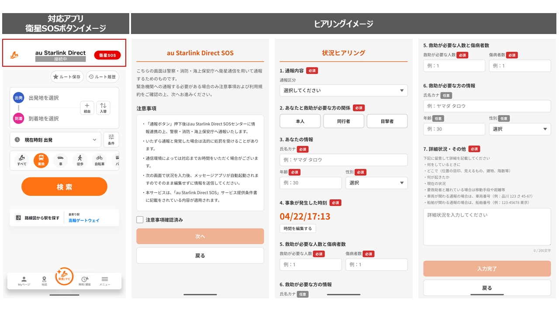Viewport: 559px width, 314px height.
Task: Open the 通報区分 dropdown
Action: [343, 90]
